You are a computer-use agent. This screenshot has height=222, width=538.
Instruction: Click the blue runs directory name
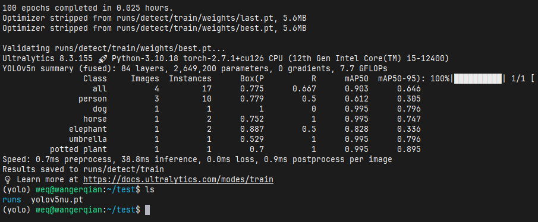pos(12,199)
